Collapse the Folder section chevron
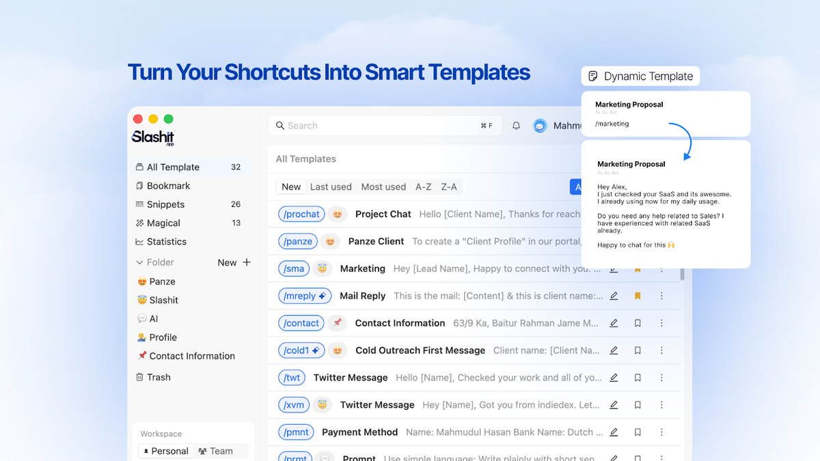This screenshot has height=461, width=820. point(138,262)
